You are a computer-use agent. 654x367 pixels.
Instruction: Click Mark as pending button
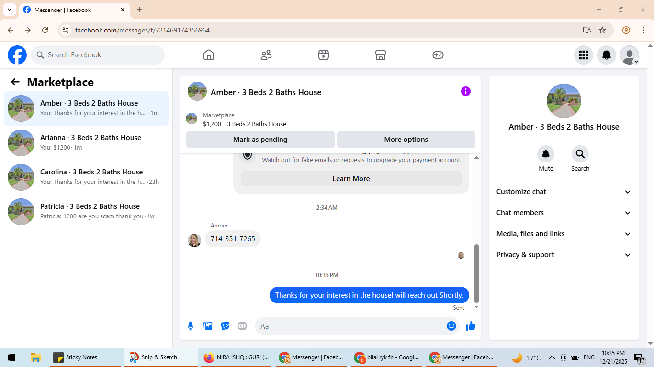260,140
